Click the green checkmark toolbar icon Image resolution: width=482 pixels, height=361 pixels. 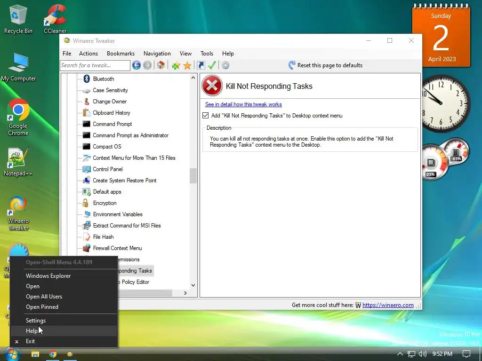click(212, 65)
